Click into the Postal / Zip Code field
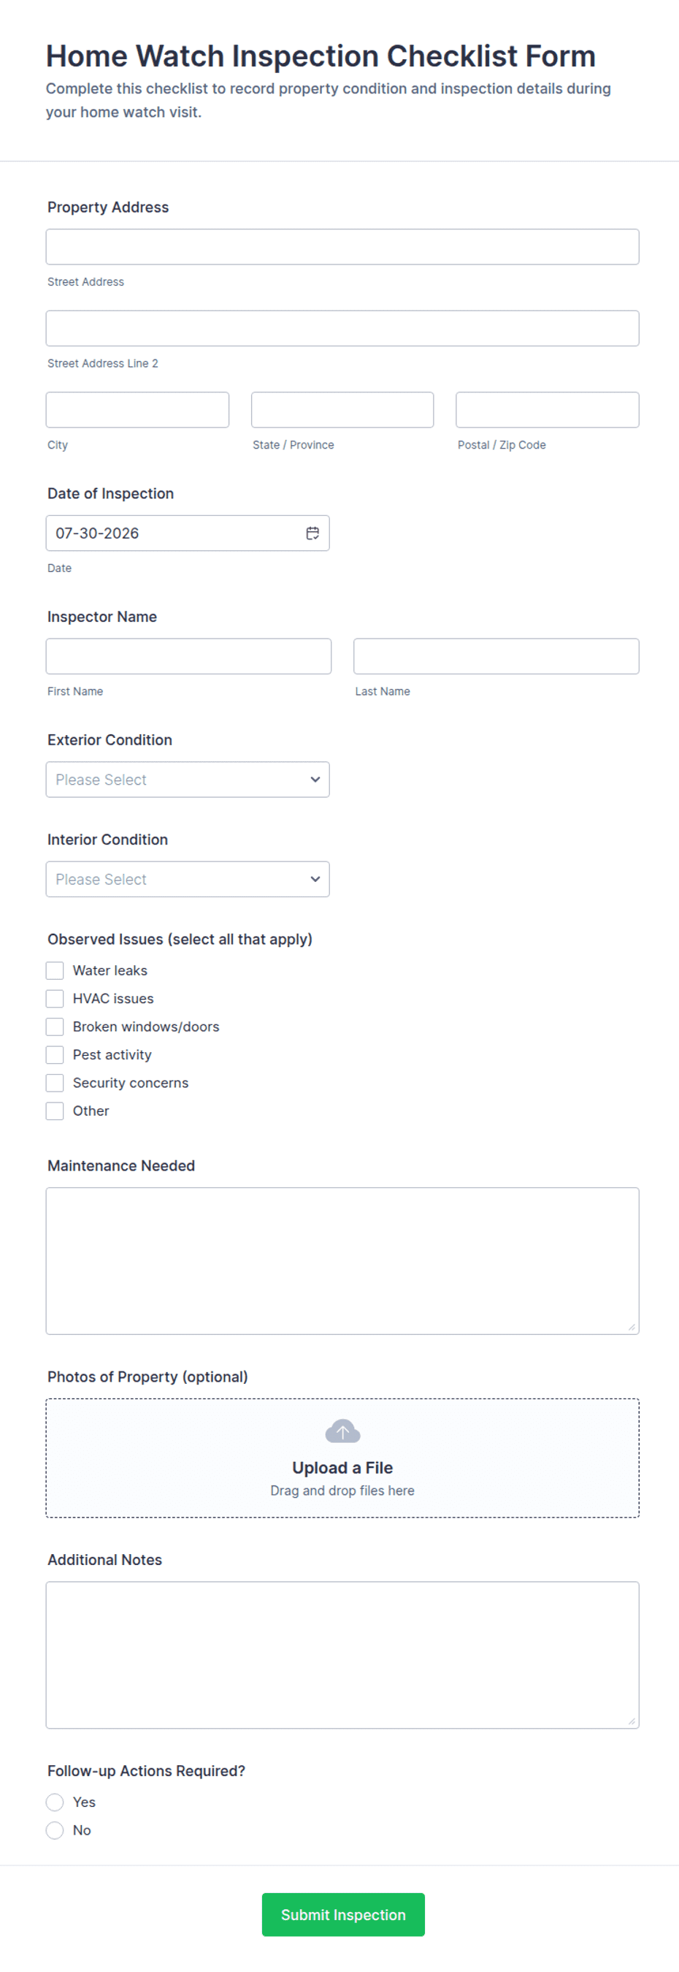This screenshot has width=679, height=1972. pyautogui.click(x=548, y=410)
